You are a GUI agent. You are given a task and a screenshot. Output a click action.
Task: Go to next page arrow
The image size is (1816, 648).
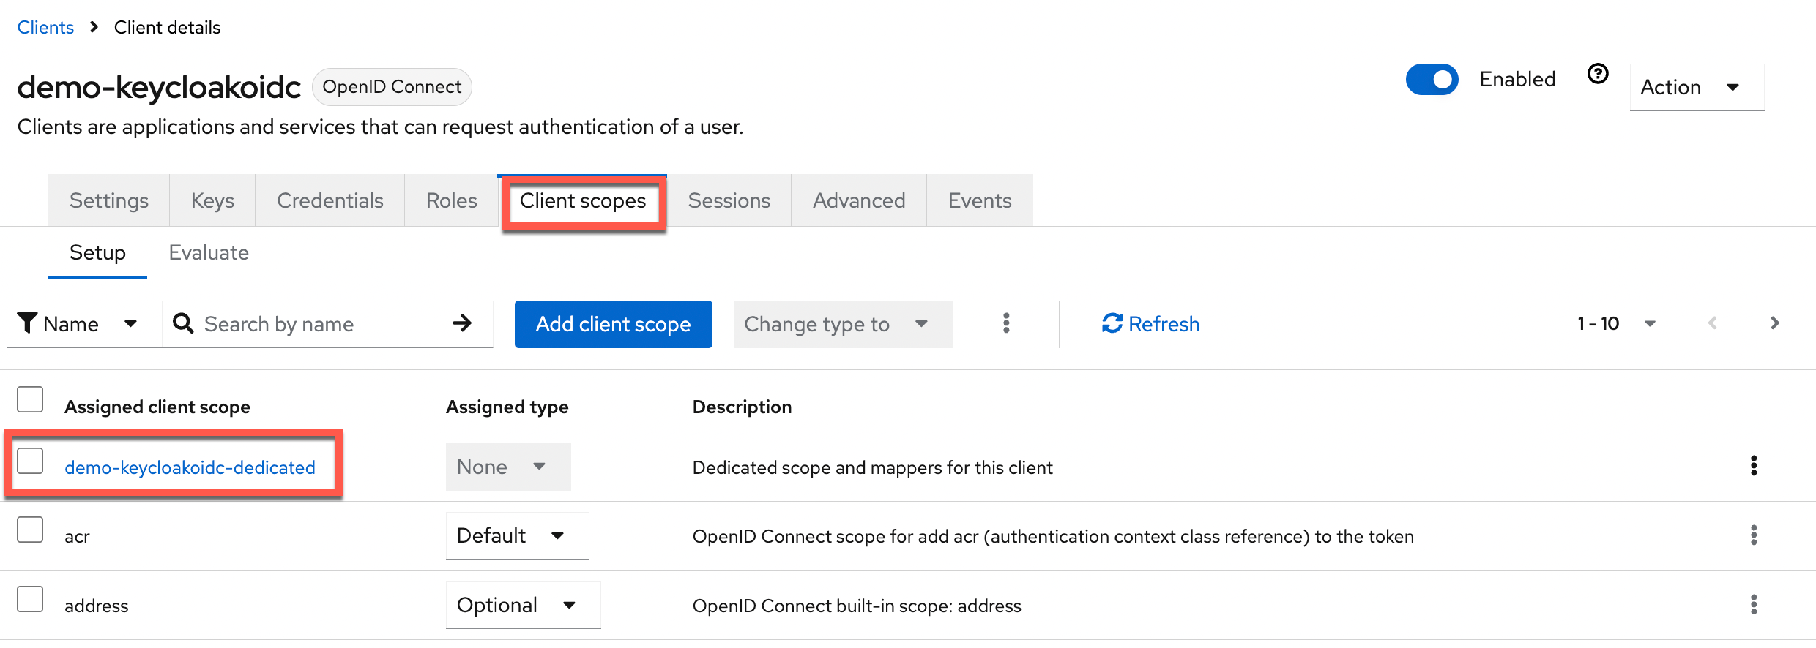[1774, 323]
